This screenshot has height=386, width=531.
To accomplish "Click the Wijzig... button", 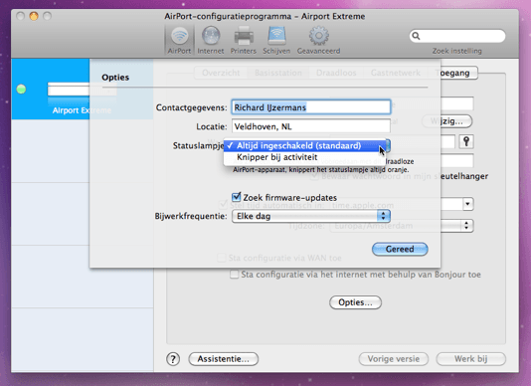I will coord(447,121).
